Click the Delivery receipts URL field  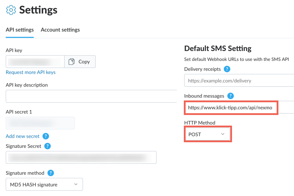click(x=239, y=81)
